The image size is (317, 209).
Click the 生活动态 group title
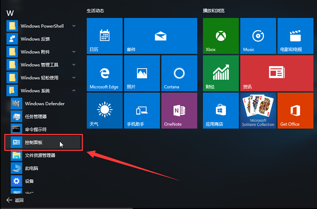tap(95, 11)
